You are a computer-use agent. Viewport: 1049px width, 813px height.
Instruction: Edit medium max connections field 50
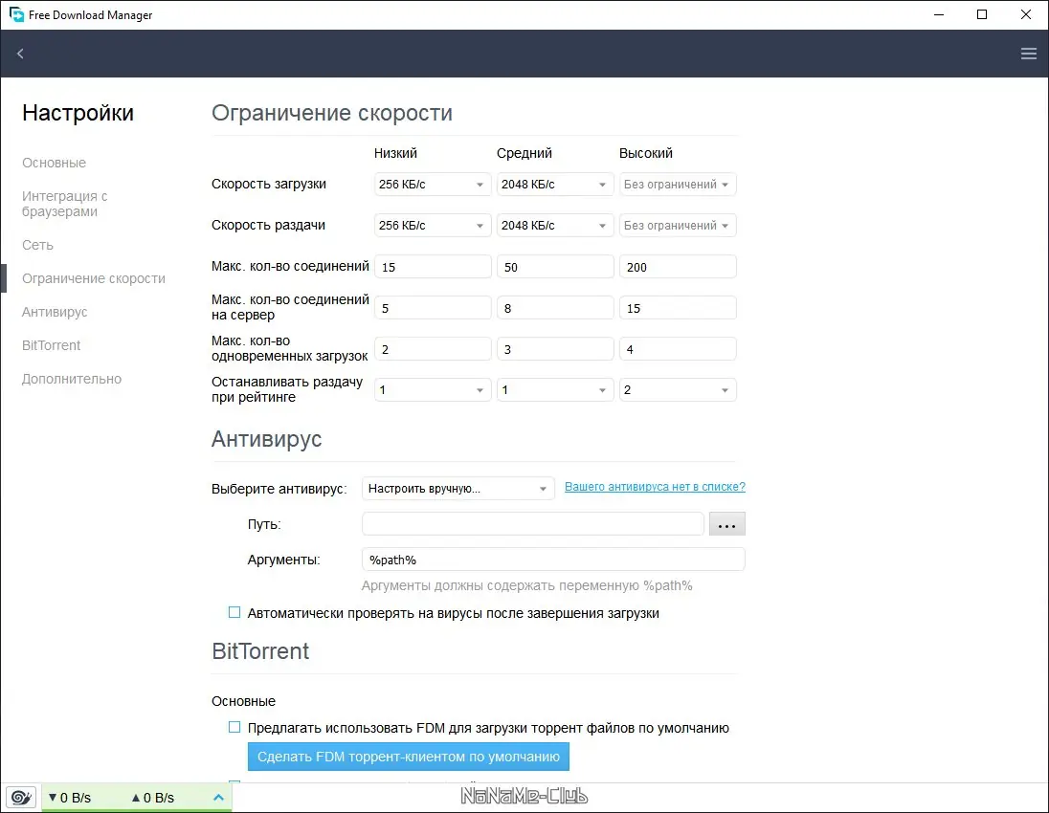pos(554,267)
